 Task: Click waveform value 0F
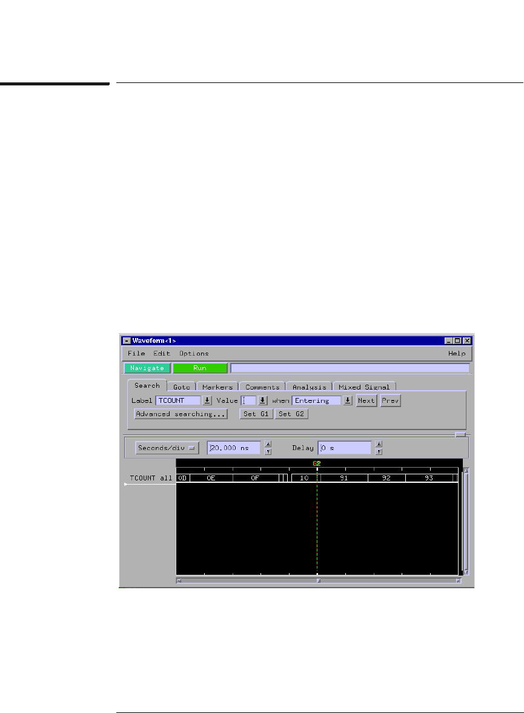(255, 478)
